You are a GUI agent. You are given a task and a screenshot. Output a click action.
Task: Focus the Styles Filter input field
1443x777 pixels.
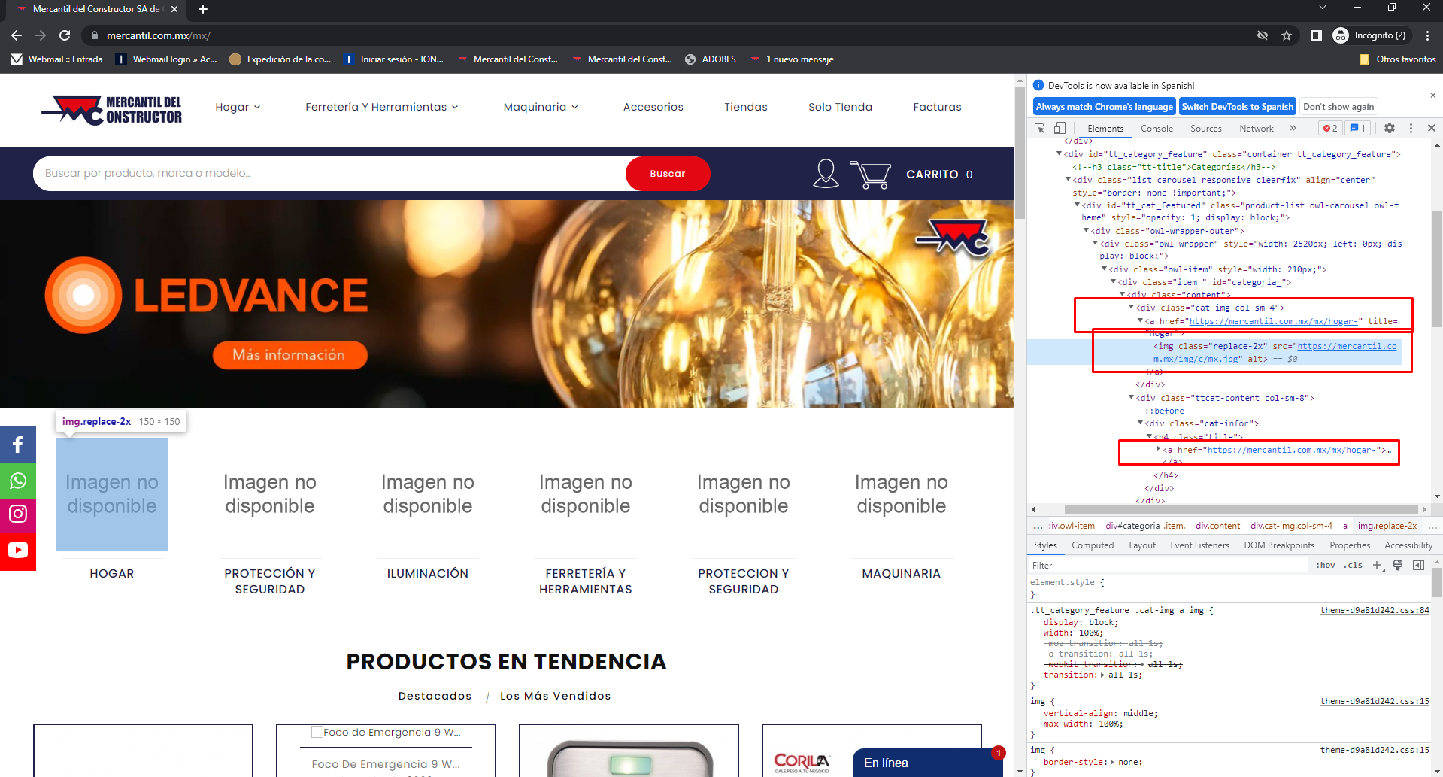click(x=1169, y=565)
